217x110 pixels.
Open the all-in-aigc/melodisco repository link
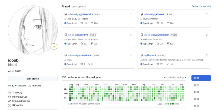point(80,55)
